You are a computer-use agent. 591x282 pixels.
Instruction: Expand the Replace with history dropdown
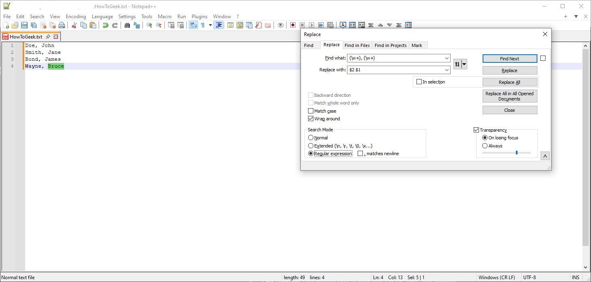coord(446,70)
